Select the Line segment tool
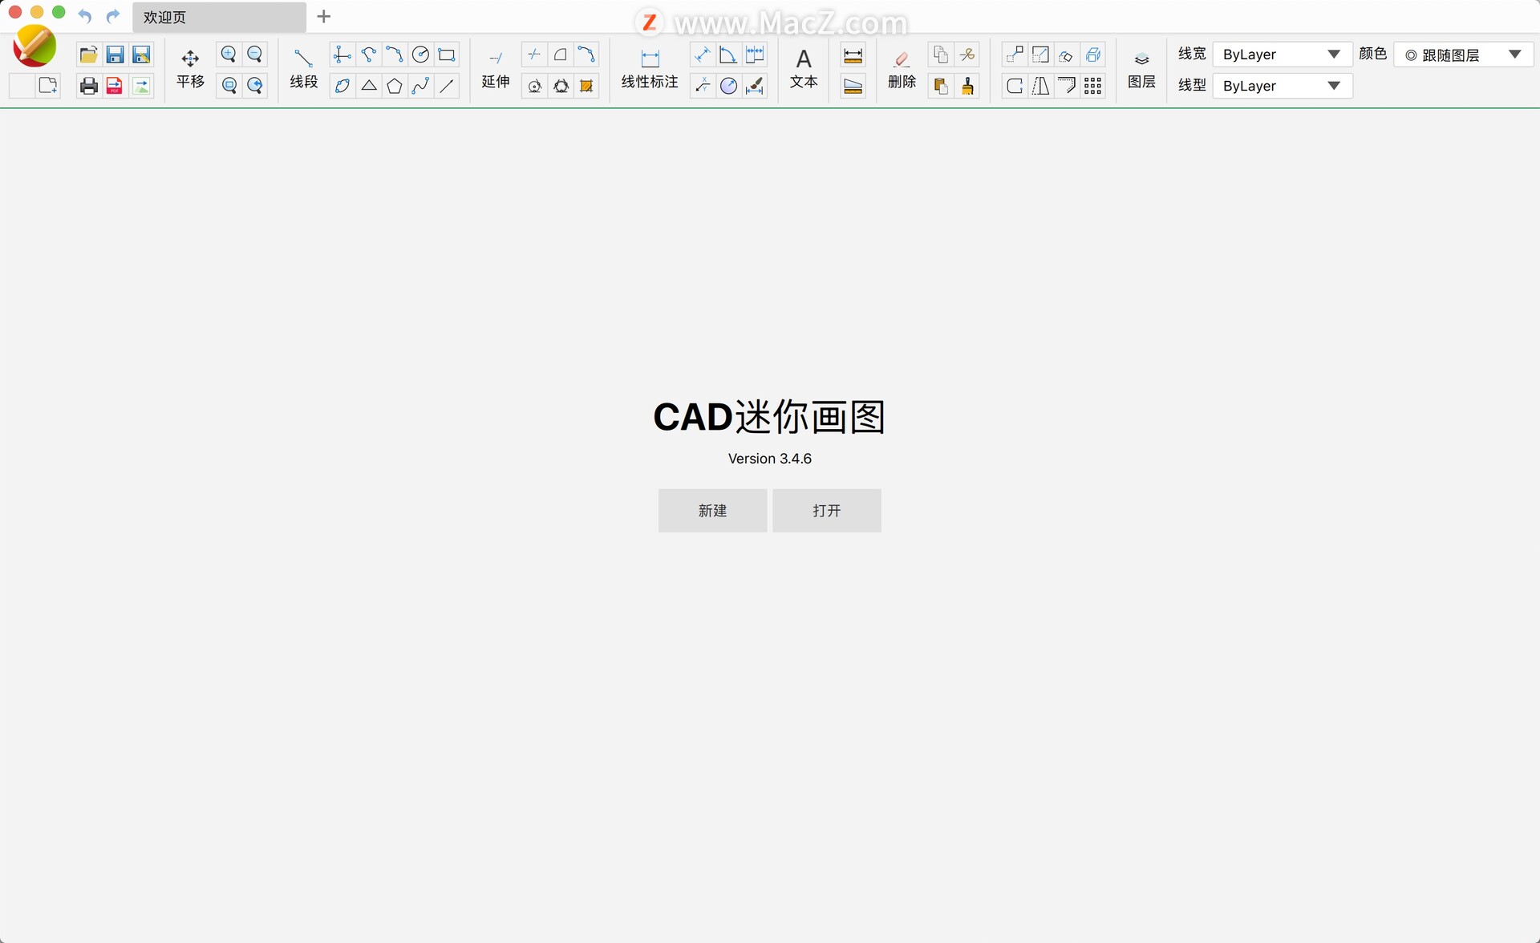Screen dimensions: 1540x943 click(302, 55)
